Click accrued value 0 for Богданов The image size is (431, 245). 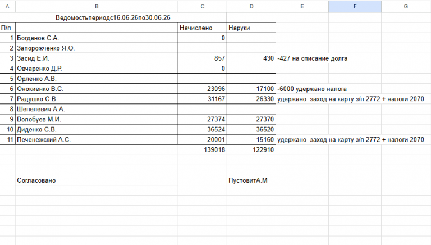pyautogui.click(x=202, y=38)
